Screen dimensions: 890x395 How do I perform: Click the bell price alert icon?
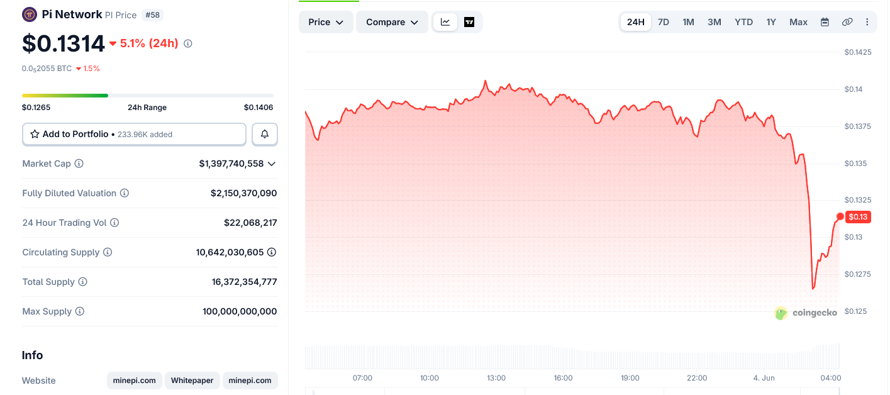point(265,134)
